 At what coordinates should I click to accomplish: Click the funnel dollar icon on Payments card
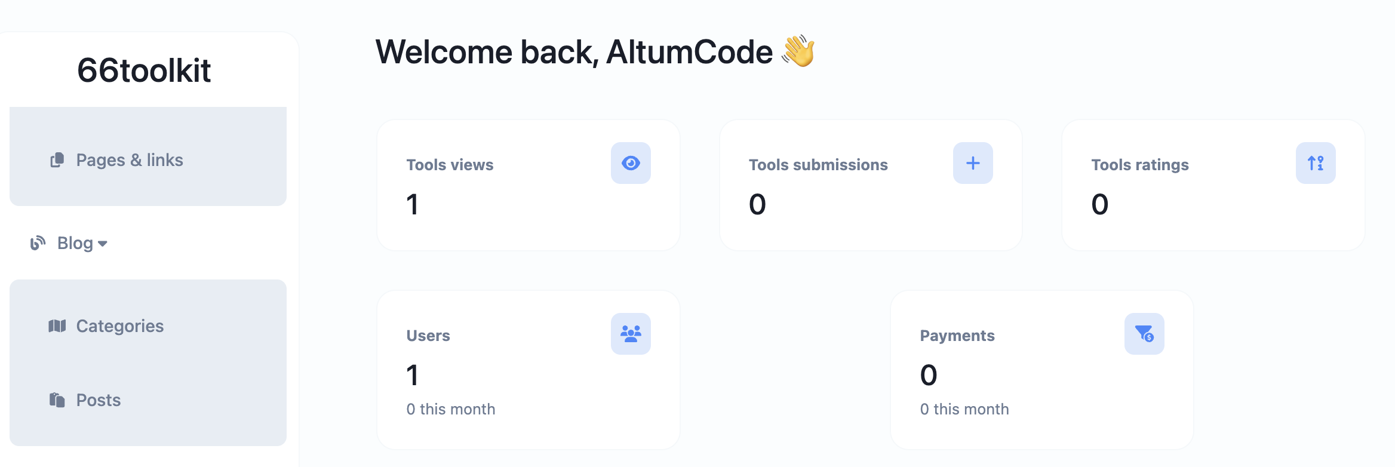coord(1144,334)
